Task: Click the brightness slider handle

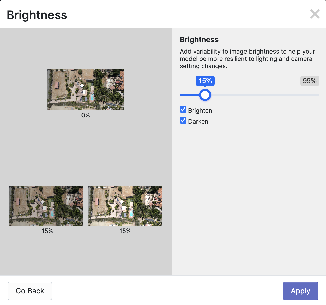Action: 205,95
